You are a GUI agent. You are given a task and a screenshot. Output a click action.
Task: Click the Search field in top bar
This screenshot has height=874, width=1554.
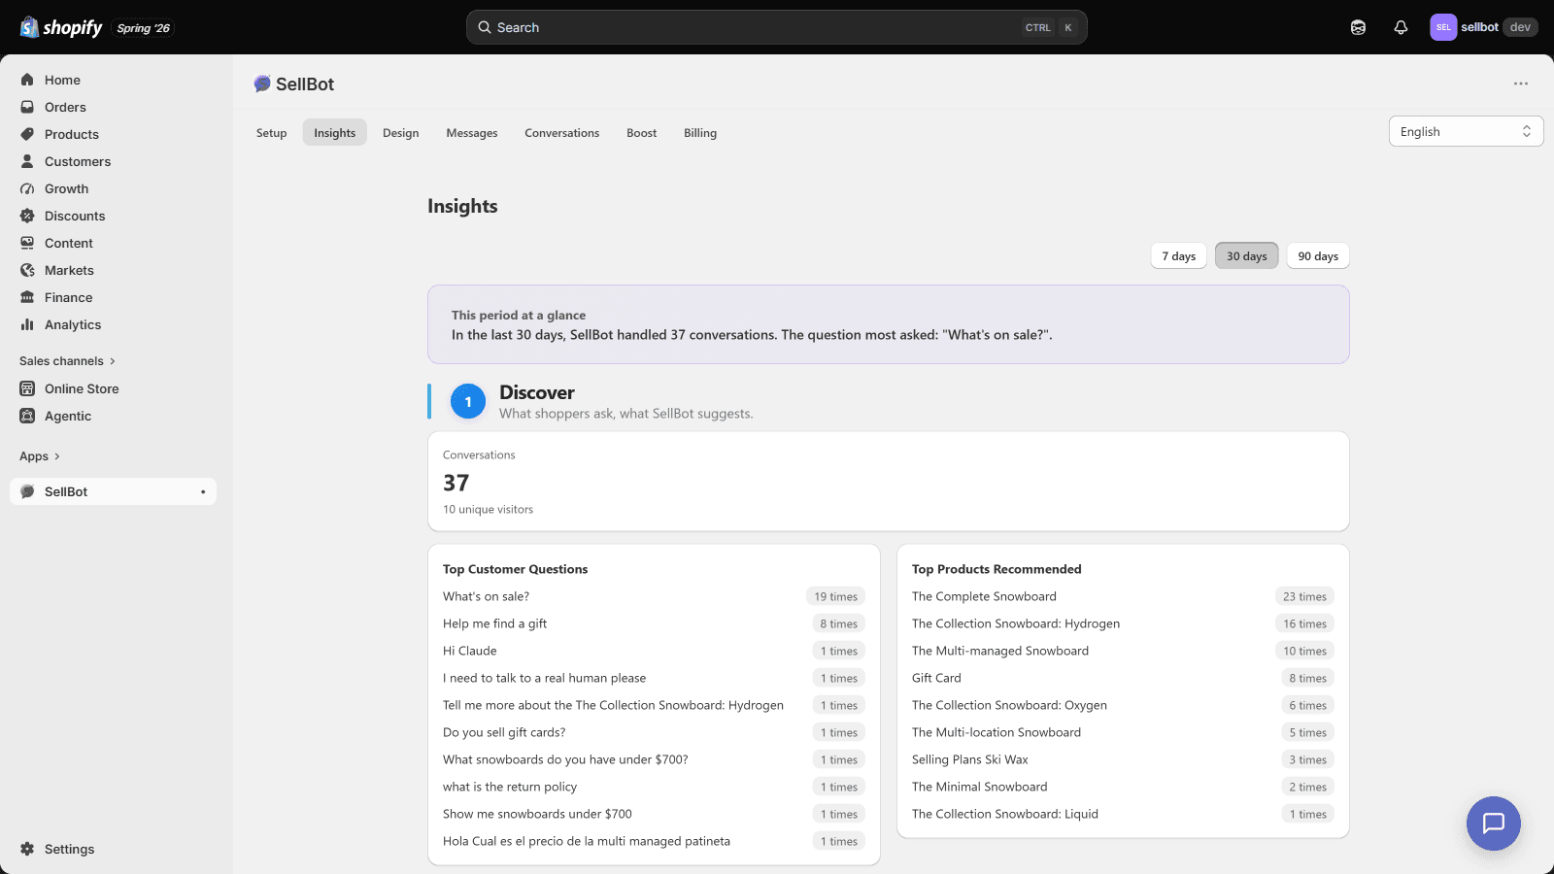click(x=776, y=27)
